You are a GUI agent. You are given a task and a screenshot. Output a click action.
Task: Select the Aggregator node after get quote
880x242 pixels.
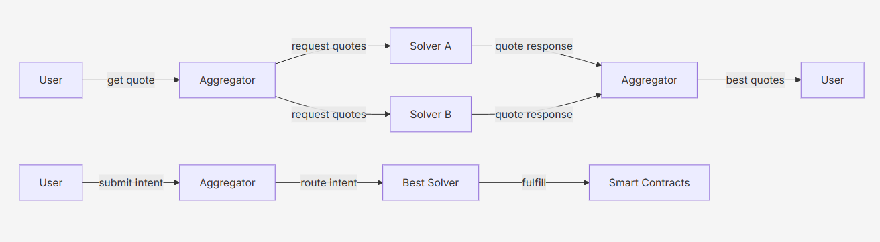[x=227, y=80]
